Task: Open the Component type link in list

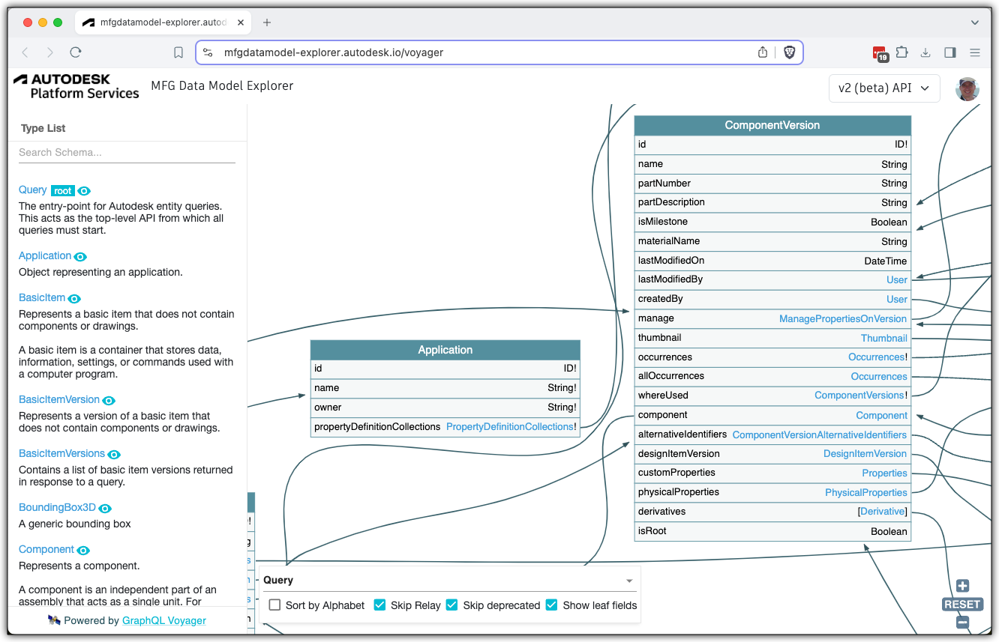Action: [46, 549]
